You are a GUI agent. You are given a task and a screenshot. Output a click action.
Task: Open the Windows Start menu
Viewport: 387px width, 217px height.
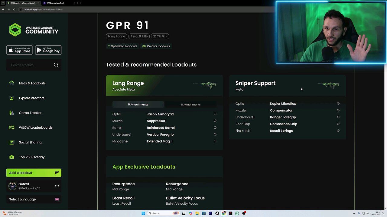tap(143, 213)
